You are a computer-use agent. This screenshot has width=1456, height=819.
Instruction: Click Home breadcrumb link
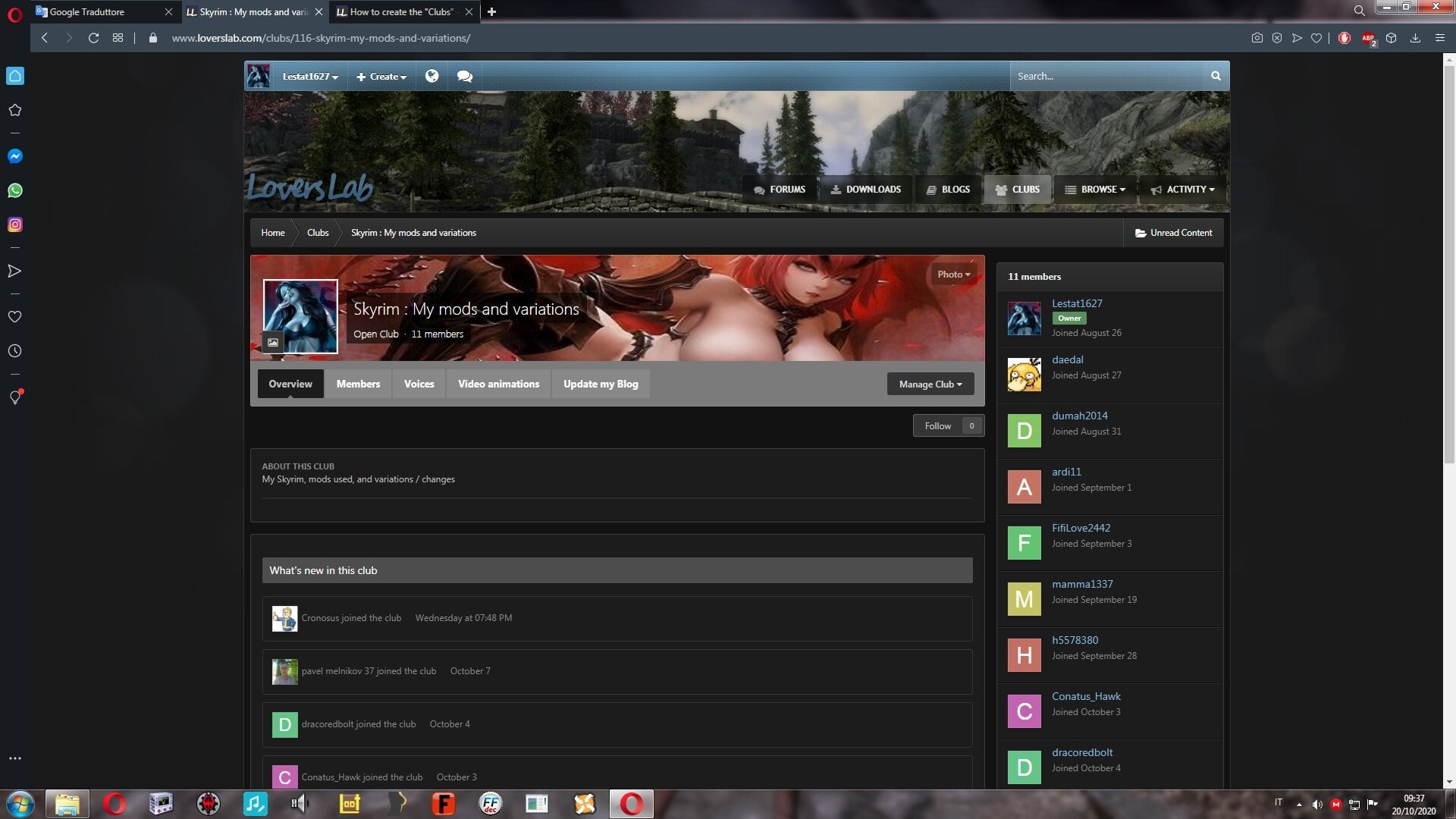click(273, 233)
